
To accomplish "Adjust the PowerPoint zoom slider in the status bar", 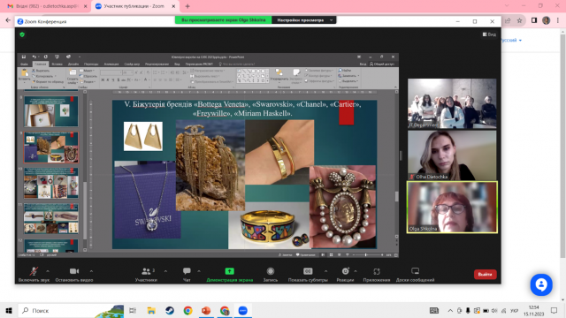I will point(366,255).
